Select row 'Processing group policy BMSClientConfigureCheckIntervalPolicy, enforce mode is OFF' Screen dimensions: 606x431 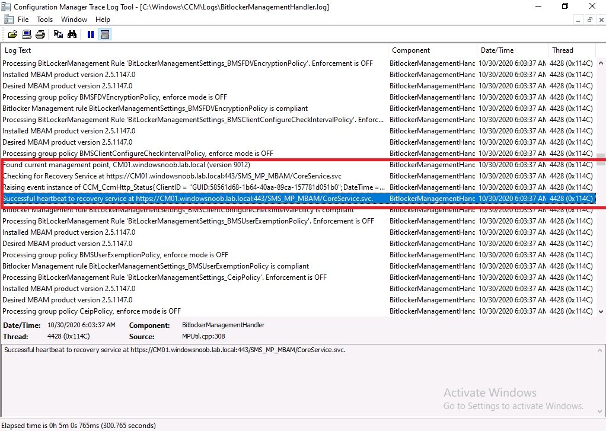298,154
